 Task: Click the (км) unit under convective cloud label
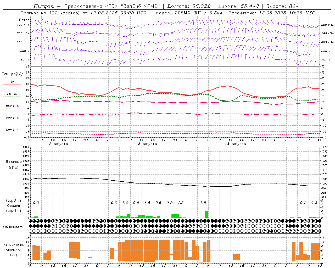pyautogui.click(x=13, y=255)
